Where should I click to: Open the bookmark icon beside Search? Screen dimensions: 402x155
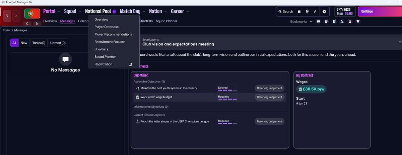coord(299,12)
